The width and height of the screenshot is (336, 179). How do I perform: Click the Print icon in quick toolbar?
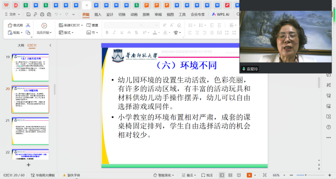click(42, 14)
